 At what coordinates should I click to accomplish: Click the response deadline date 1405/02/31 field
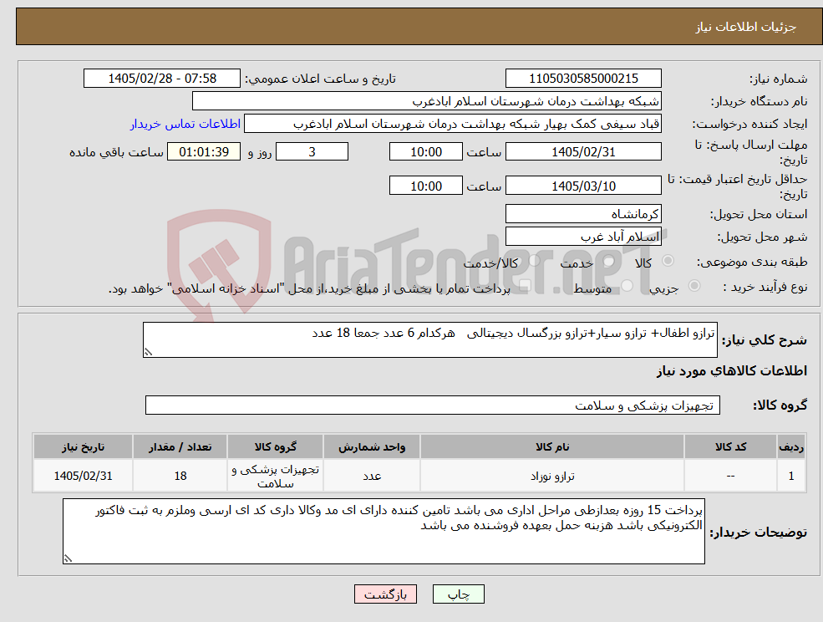(x=583, y=152)
